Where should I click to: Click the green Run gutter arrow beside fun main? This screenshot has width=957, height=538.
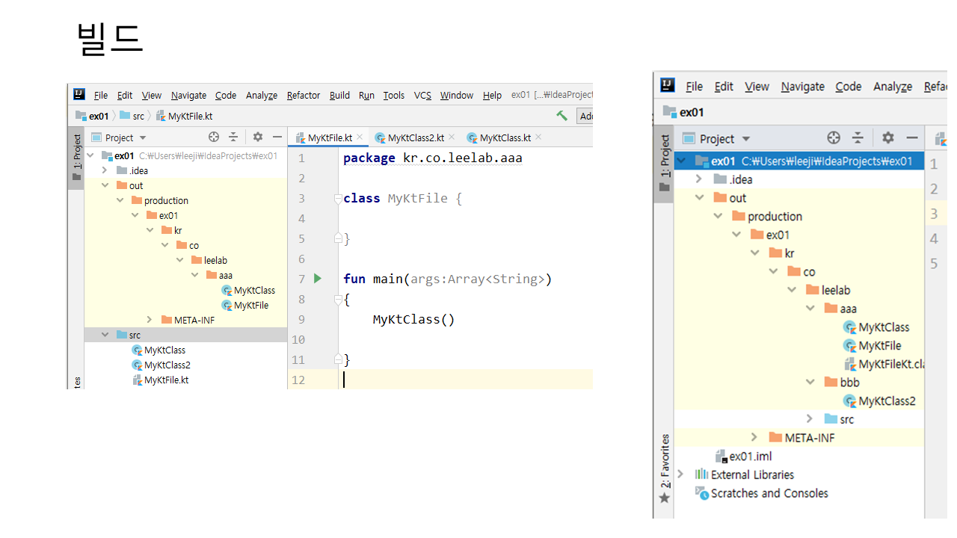coord(318,279)
